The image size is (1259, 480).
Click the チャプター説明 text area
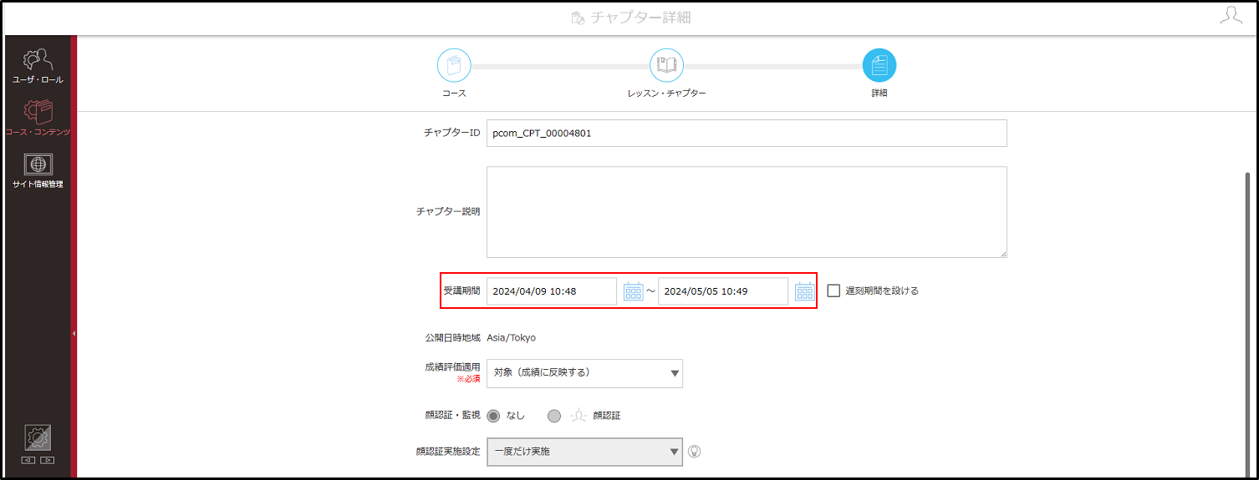click(747, 212)
